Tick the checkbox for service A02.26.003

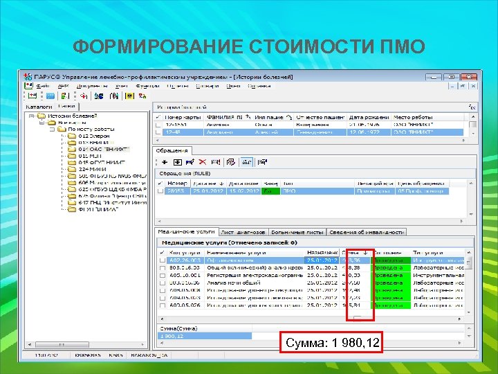163,260
